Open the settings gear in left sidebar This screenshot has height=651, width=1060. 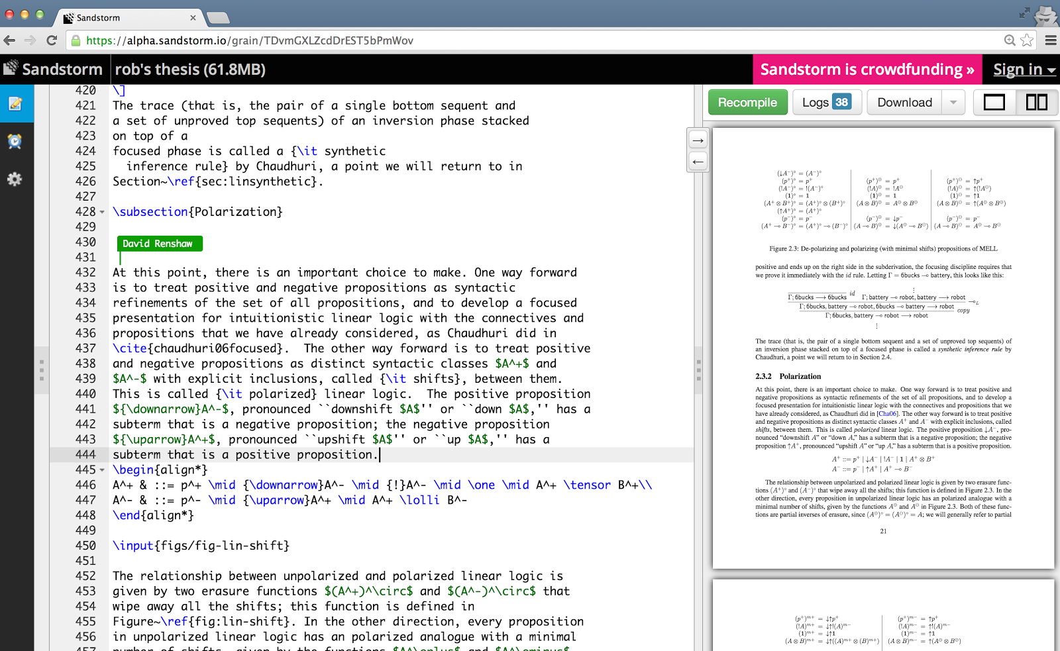pyautogui.click(x=15, y=179)
